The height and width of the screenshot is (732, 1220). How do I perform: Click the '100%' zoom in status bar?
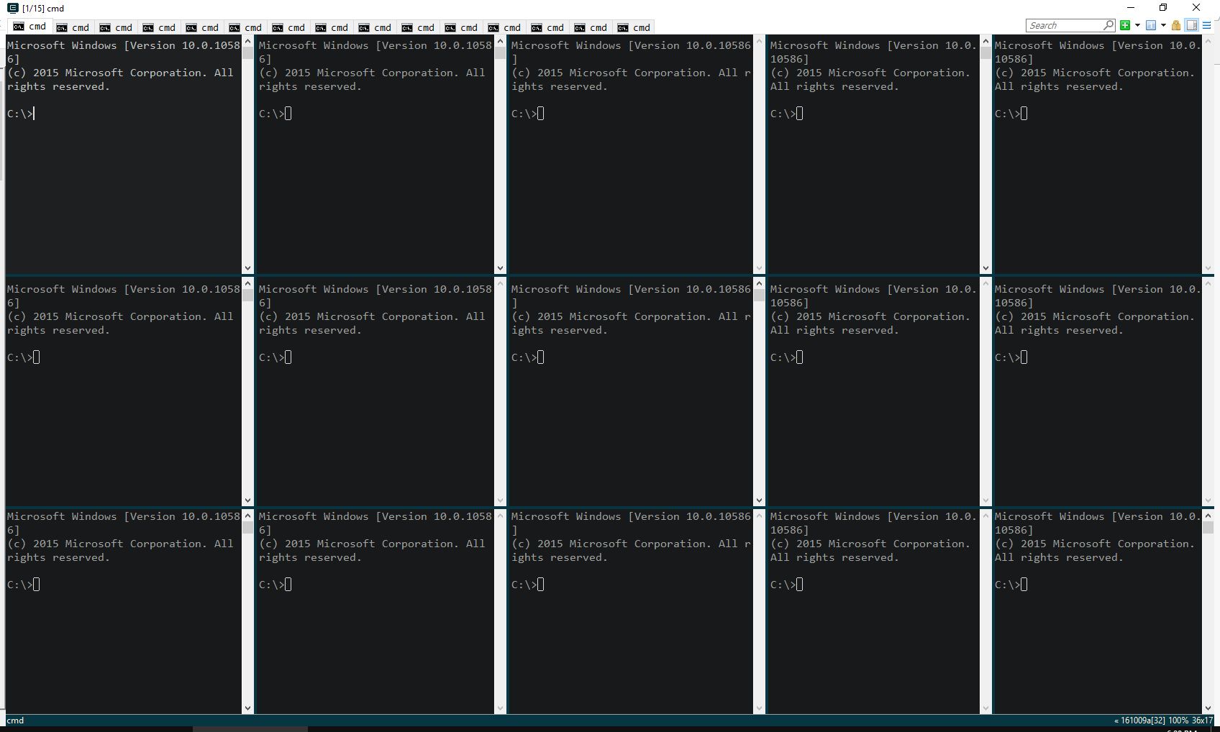1178,720
